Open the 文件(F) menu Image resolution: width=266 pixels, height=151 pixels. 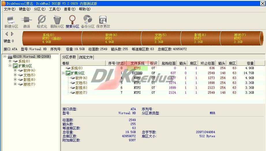click(x=10, y=9)
